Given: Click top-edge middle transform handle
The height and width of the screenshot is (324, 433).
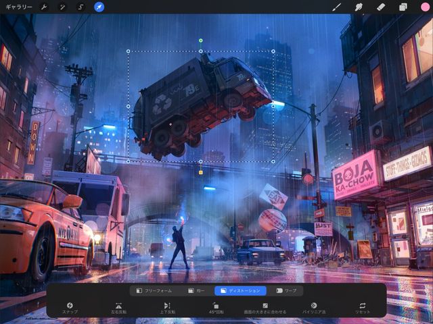Looking at the screenshot, I should click(201, 51).
